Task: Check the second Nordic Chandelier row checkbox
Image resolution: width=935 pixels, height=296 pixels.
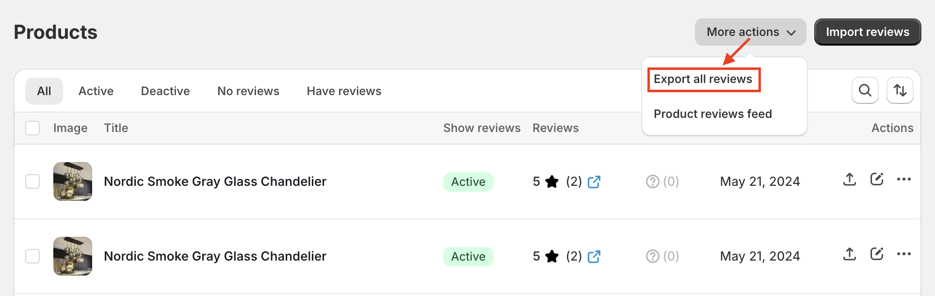Action: pos(32,256)
